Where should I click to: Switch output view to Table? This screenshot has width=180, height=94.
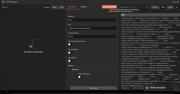tap(163, 7)
